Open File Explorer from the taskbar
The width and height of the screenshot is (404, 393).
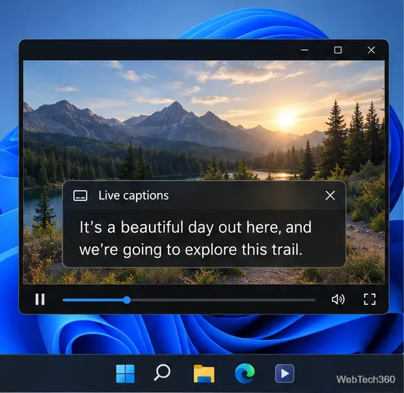click(x=204, y=374)
